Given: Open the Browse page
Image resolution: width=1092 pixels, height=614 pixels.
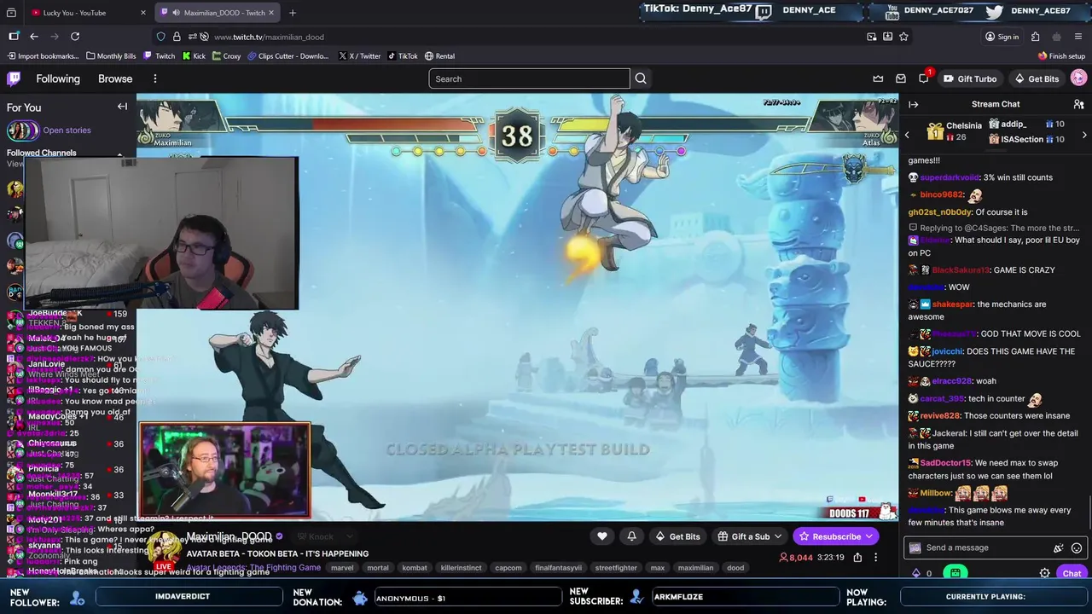Looking at the screenshot, I should [115, 78].
